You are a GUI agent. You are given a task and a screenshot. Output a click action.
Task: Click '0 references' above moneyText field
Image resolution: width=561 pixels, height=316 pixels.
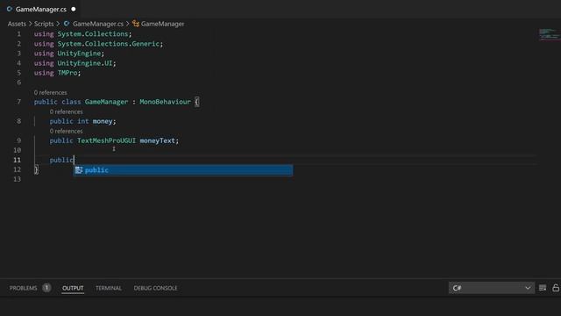click(x=67, y=131)
